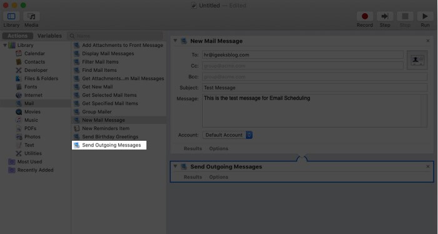Image resolution: width=438 pixels, height=234 pixels.
Task: Show Options of New Mail Message action
Action: [219, 148]
